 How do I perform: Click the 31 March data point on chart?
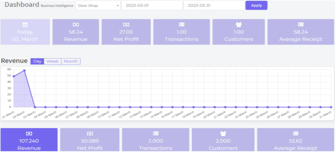click(x=331, y=107)
